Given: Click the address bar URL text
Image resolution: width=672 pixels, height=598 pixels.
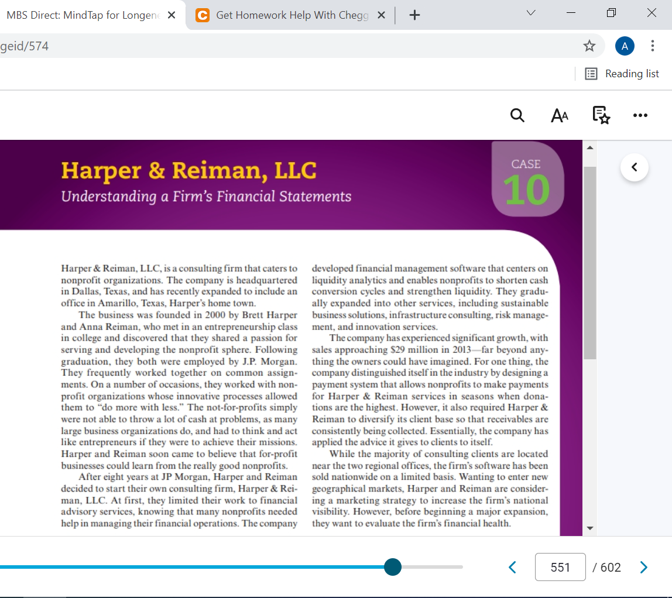Looking at the screenshot, I should 25,46.
